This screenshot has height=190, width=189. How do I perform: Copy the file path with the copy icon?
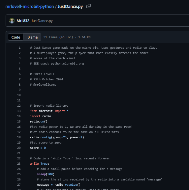click(88, 6)
